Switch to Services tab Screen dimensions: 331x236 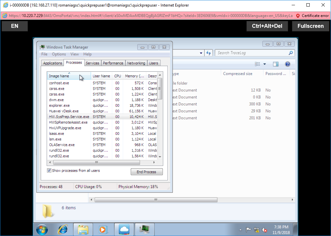(92, 63)
